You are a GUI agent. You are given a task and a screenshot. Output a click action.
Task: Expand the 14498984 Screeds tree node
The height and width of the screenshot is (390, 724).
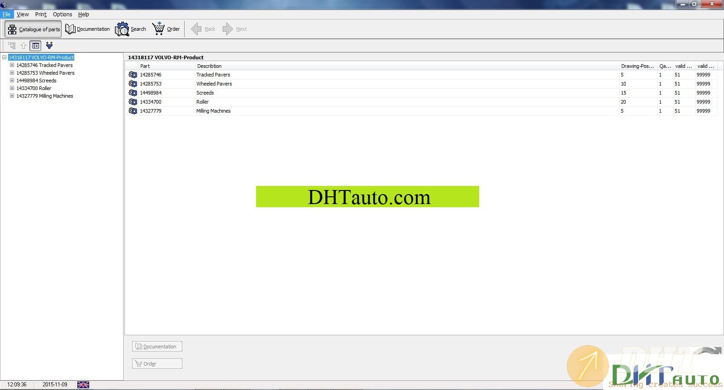12,81
